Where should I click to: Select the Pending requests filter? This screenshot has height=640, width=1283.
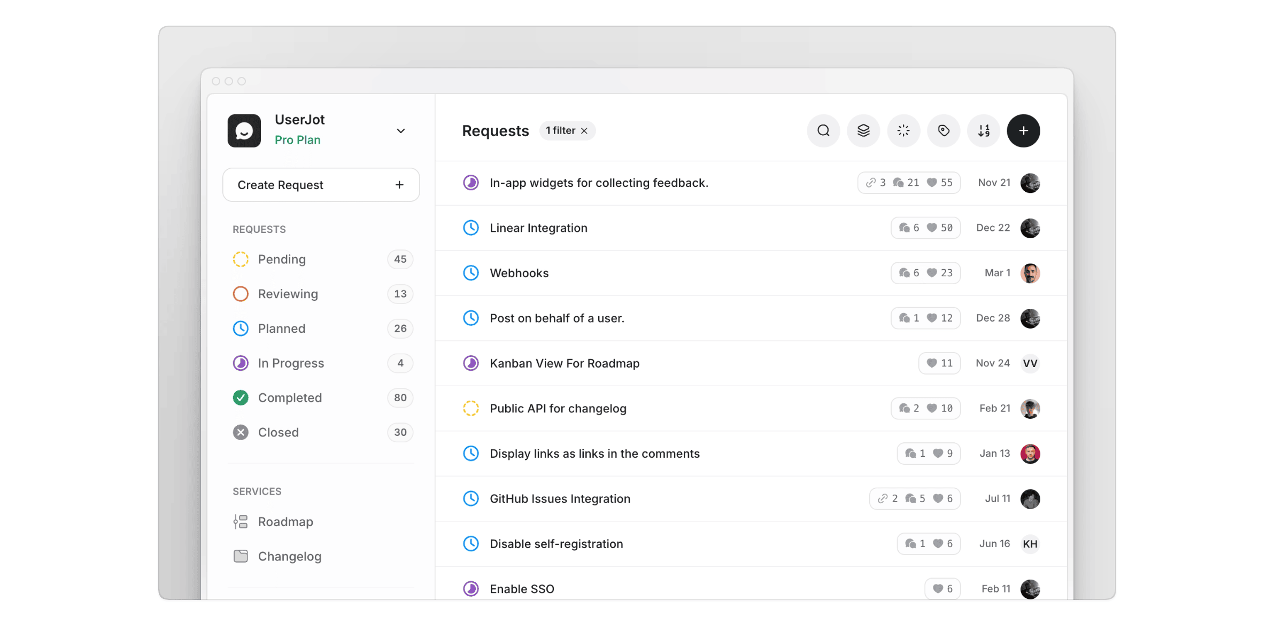[x=282, y=259]
